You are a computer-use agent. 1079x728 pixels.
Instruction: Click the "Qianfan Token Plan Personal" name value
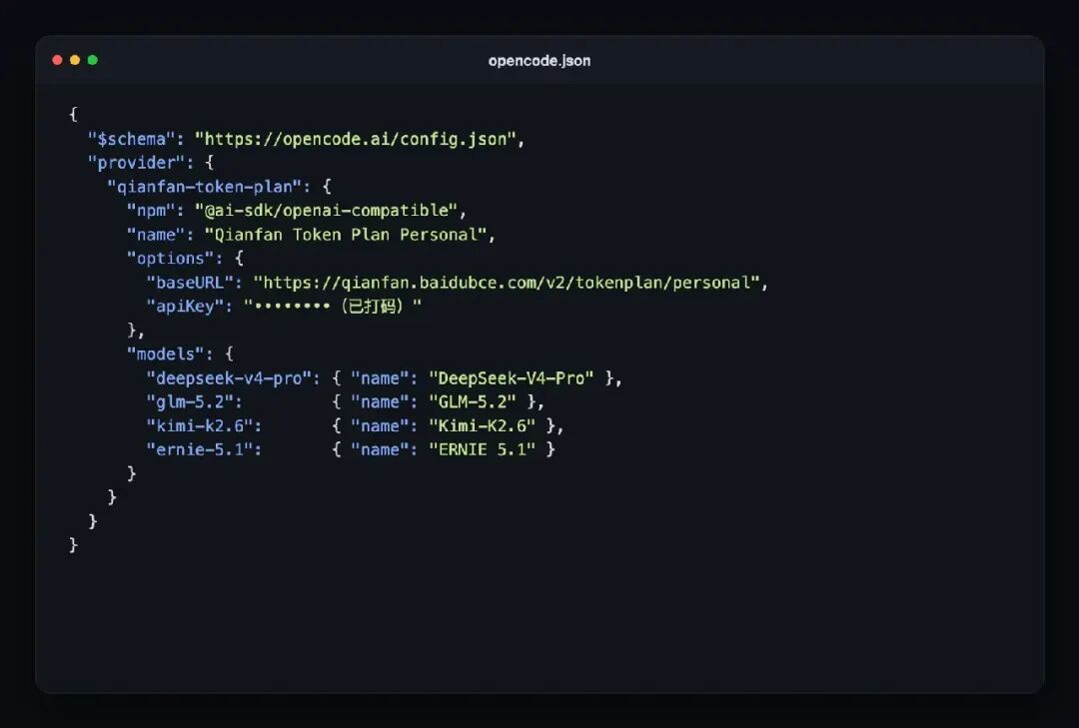pos(346,235)
